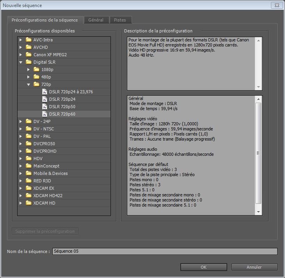
Task: Expand the 1080p subfolder arrow
Action: click(x=28, y=69)
